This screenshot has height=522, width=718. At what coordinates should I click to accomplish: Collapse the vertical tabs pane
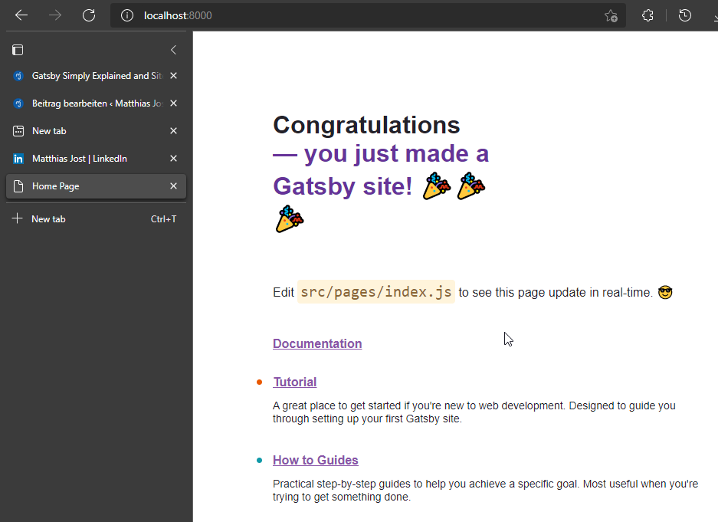(x=173, y=50)
